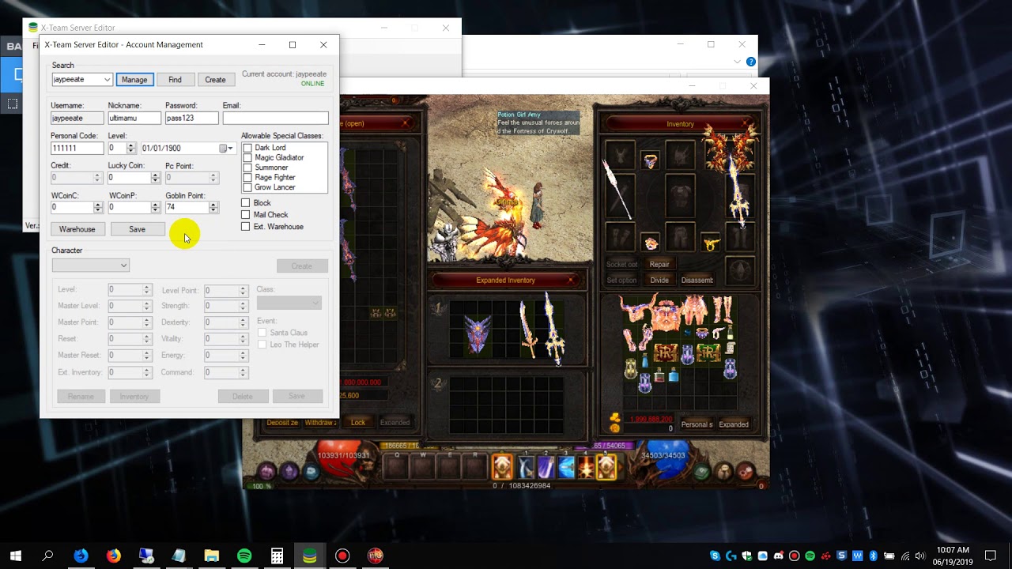Close the Expanded Inventory panel with its X
This screenshot has height=569, width=1012.
[571, 280]
